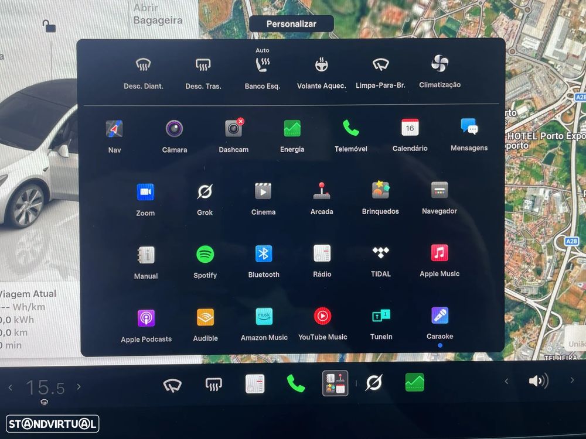This screenshot has height=439, width=586.
Task: Launch Audible
Action: (x=206, y=325)
